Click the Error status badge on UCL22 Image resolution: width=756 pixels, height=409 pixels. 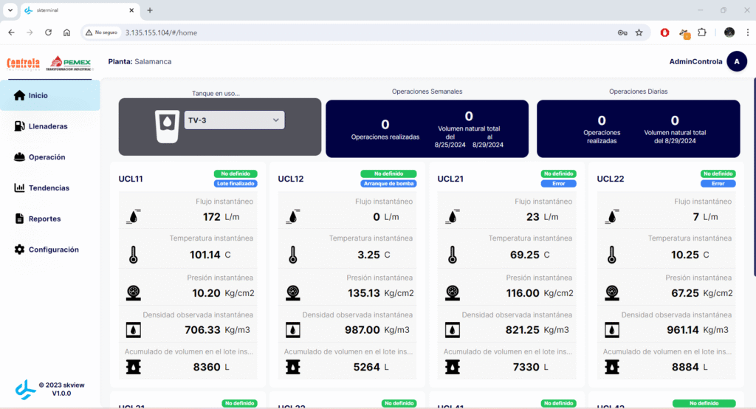718,183
